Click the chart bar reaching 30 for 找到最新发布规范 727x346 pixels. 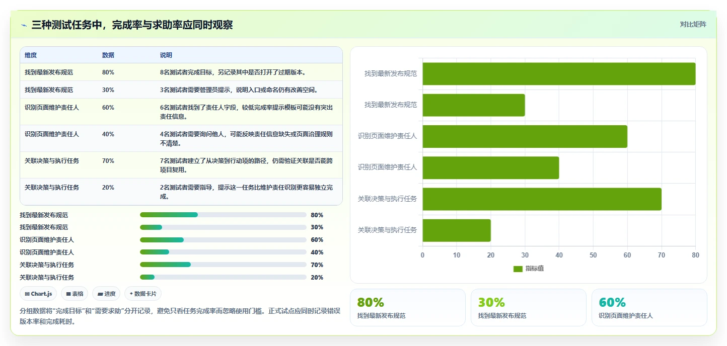pyautogui.click(x=474, y=105)
